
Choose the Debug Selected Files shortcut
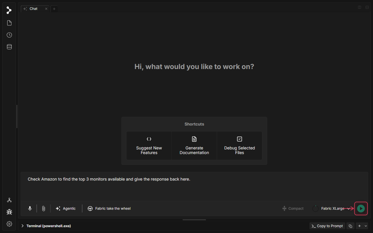240,146
